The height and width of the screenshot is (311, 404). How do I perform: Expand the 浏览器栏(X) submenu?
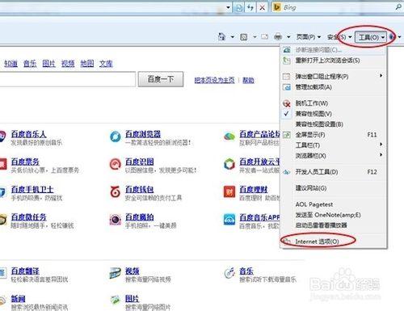coord(334,156)
